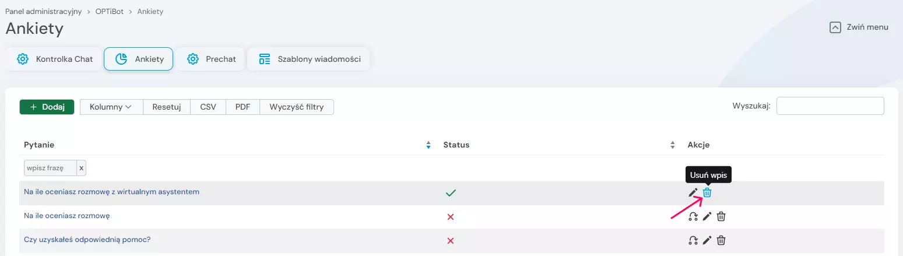Click the Wyczyść filtry button

[x=296, y=107]
